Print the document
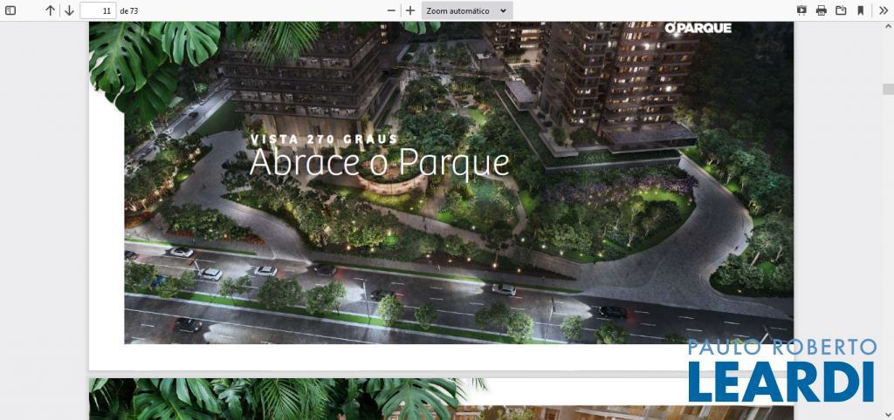The image size is (894, 420). [821, 10]
